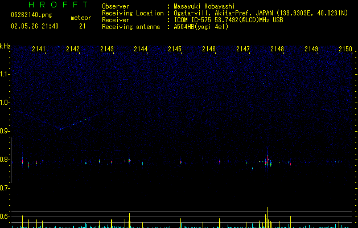Click the ICOM IC-575 receiver text
Screen dimensions: 358x228
(228, 20)
